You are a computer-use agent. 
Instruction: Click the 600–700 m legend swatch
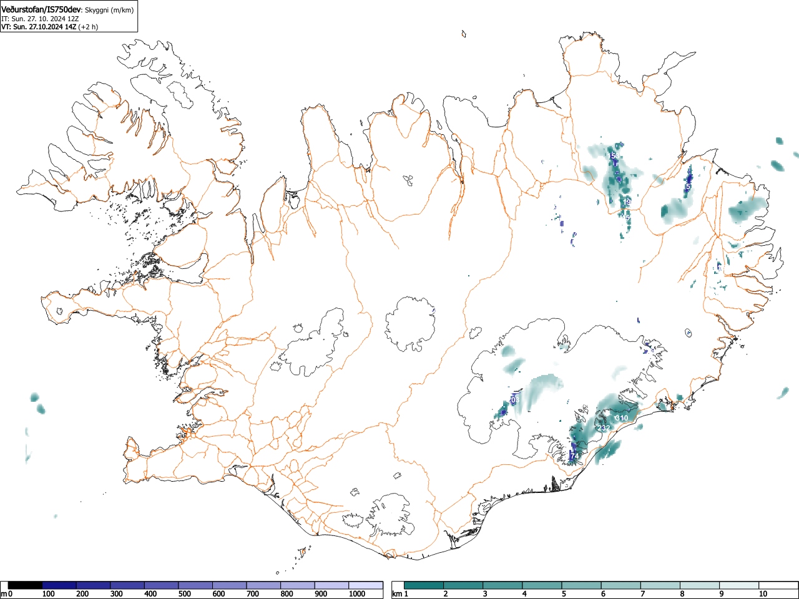click(230, 585)
